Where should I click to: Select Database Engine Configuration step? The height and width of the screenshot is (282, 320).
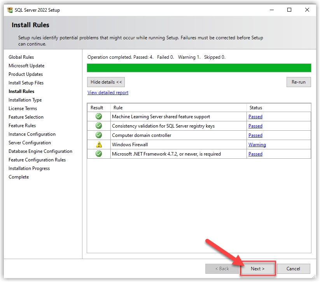click(40, 151)
